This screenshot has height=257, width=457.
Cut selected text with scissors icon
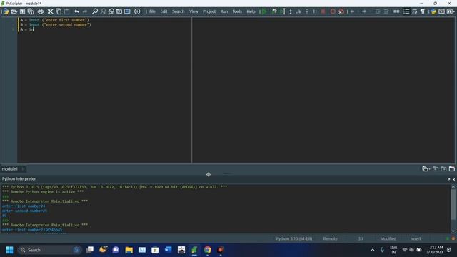[x=51, y=11]
